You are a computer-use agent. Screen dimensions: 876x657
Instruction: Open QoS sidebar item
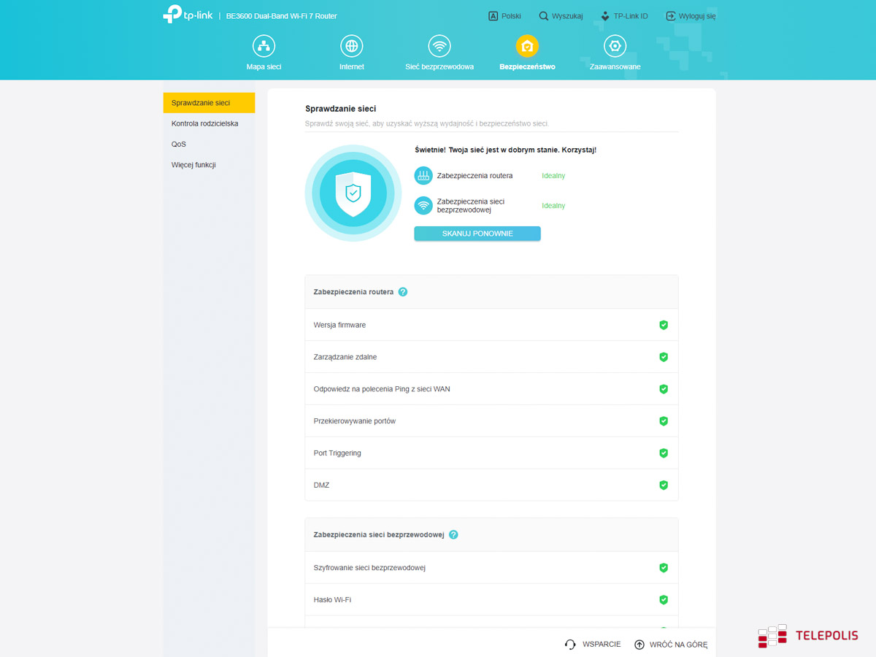pyautogui.click(x=179, y=145)
